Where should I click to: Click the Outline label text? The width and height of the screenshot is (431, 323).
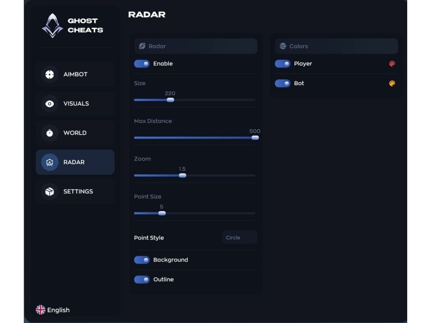click(163, 279)
